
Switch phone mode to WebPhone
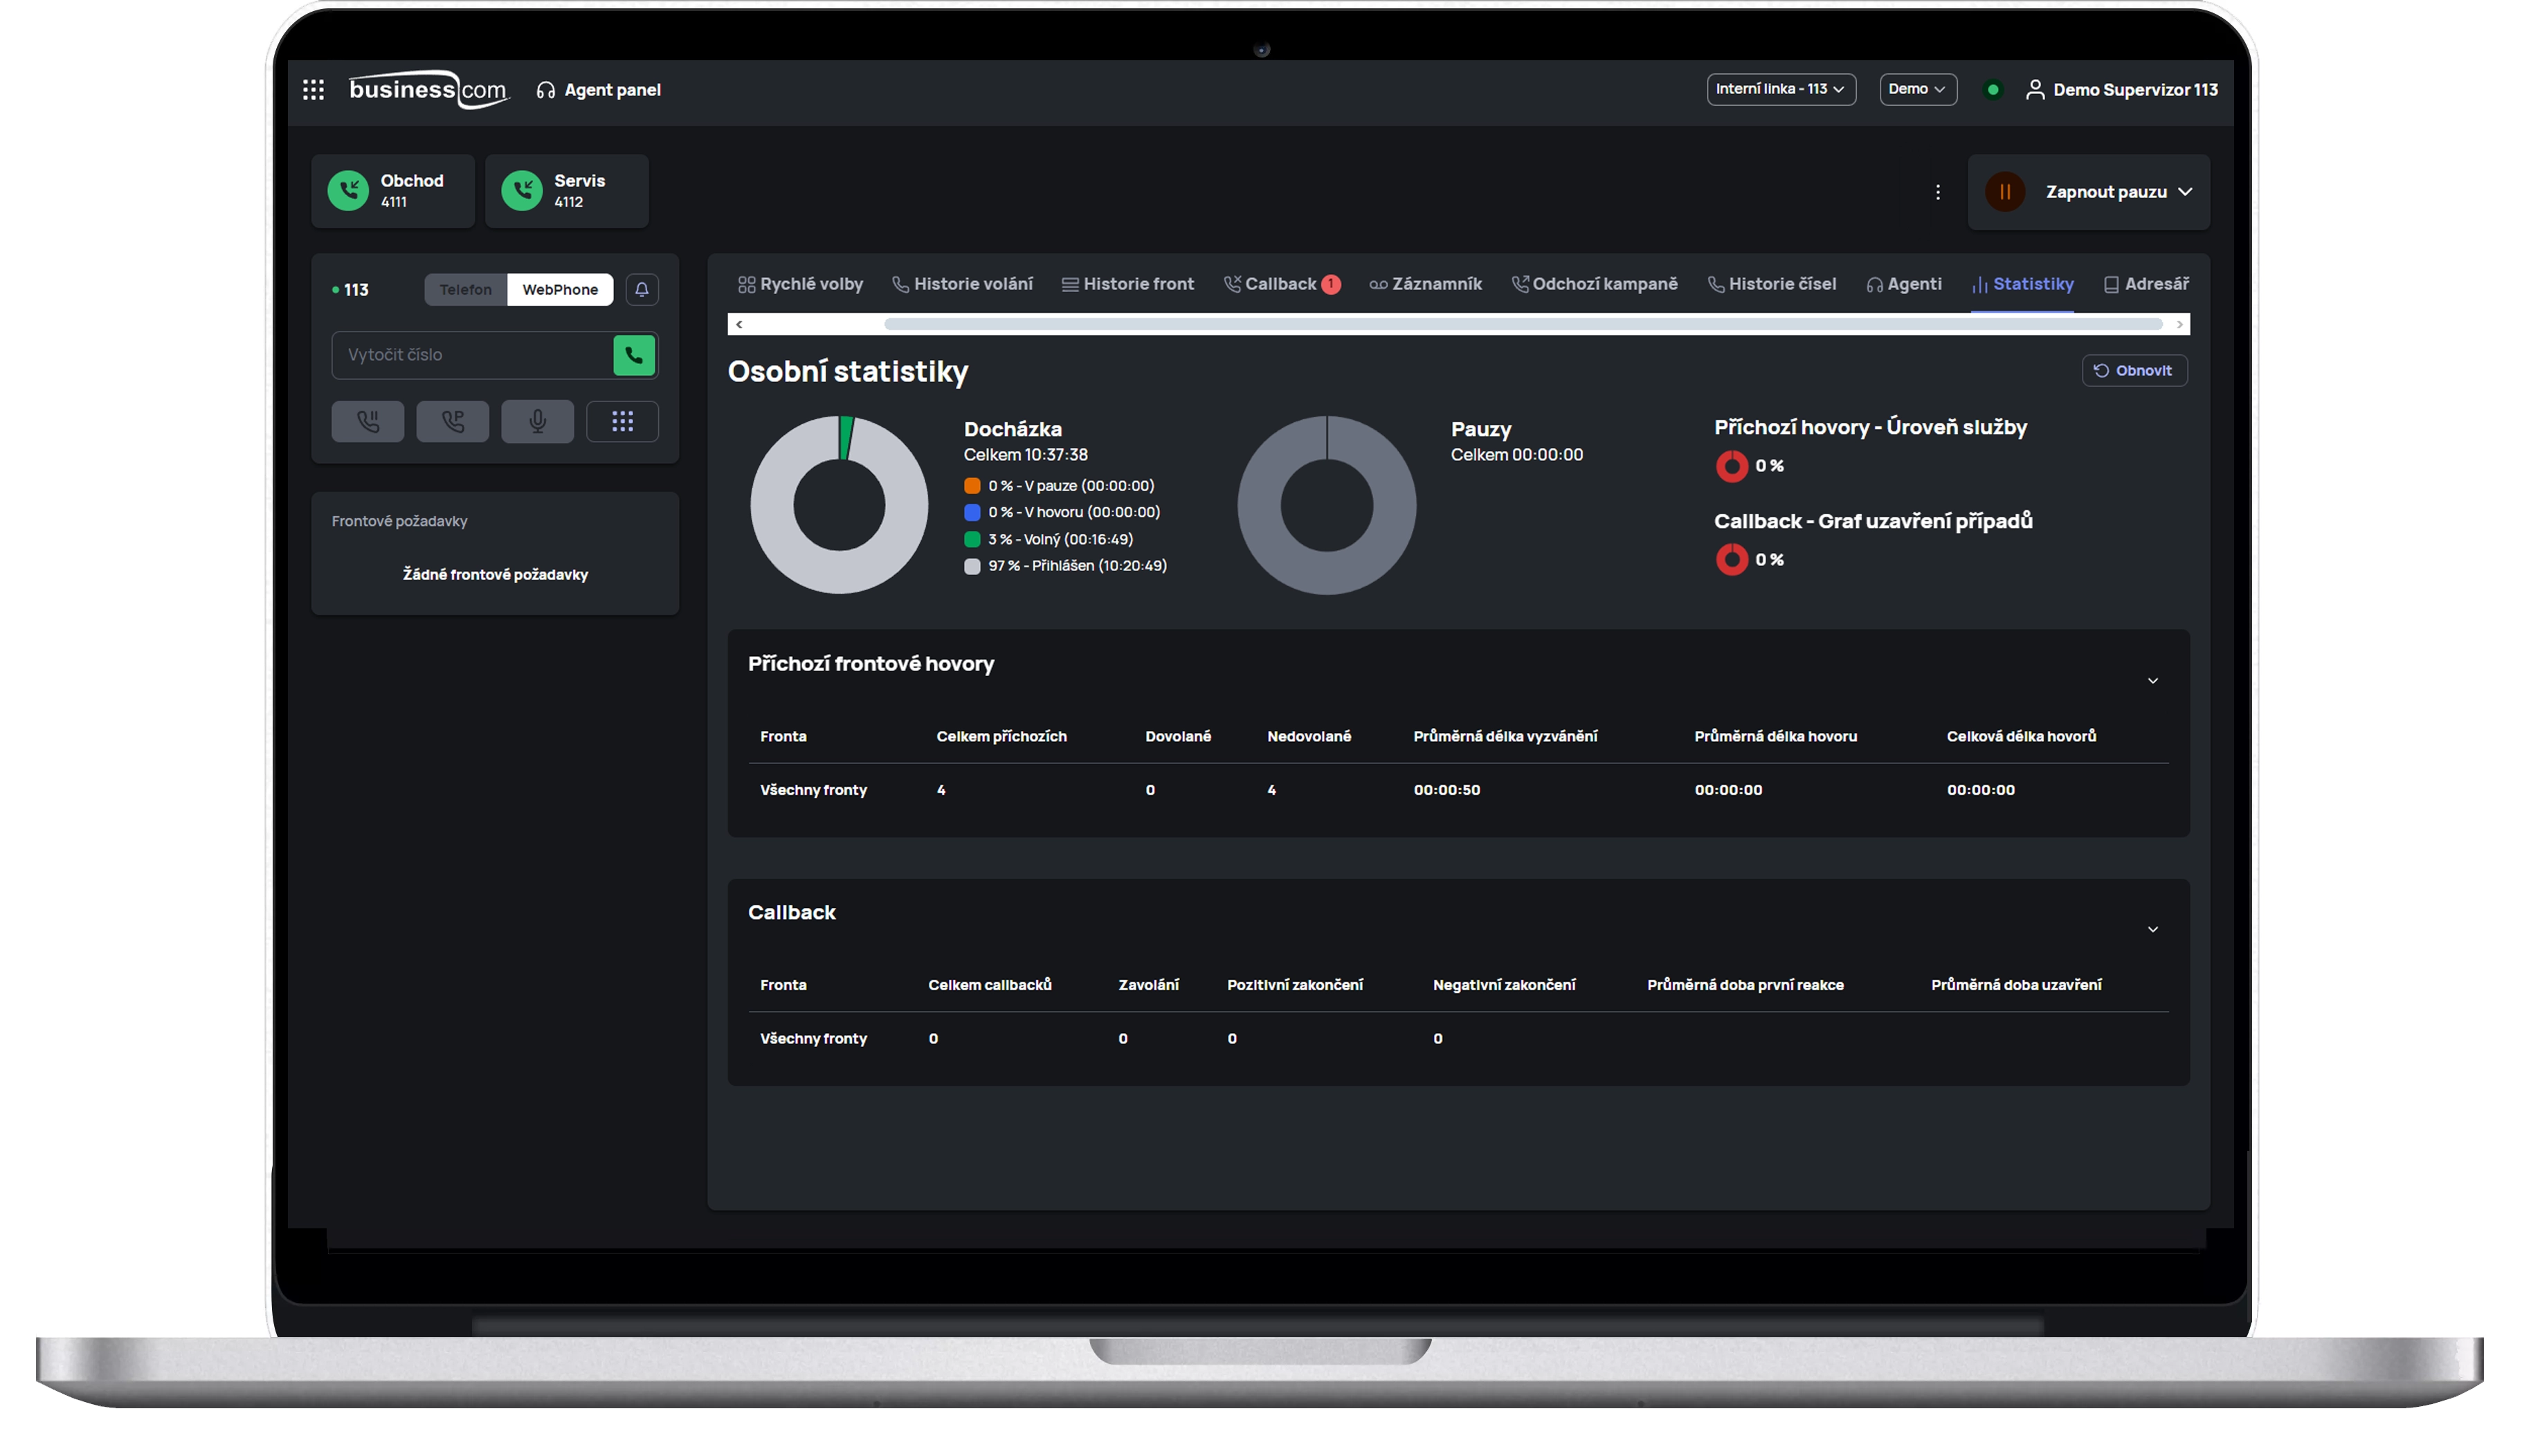coord(559,289)
